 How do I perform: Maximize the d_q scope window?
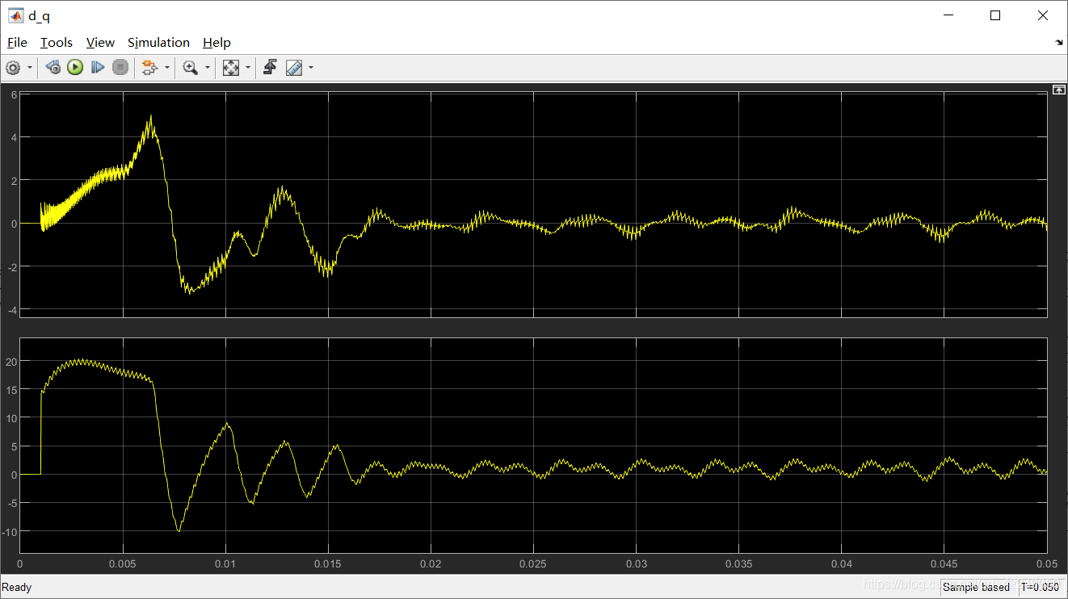point(995,15)
